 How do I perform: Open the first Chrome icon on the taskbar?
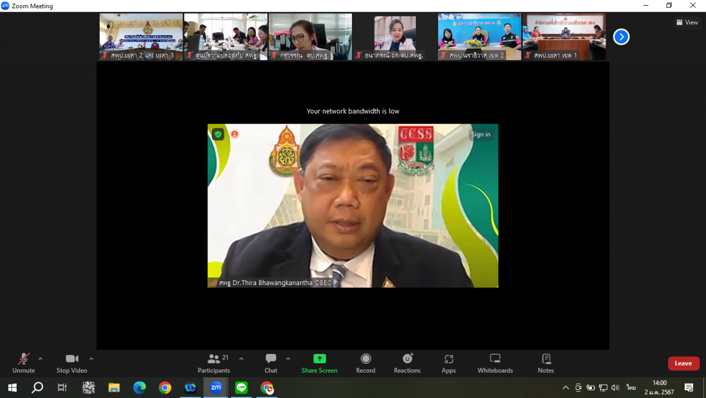click(165, 388)
